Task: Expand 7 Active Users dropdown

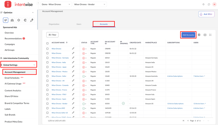Action: click(199, 76)
